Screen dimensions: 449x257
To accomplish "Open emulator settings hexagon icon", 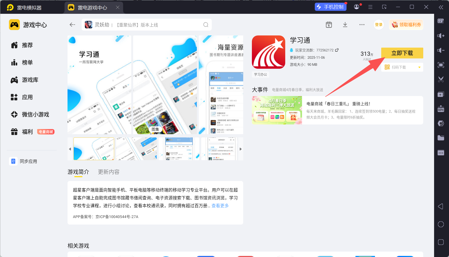I will [441, 123].
